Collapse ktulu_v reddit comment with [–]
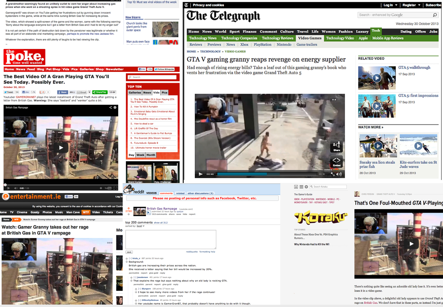 (130, 258)
